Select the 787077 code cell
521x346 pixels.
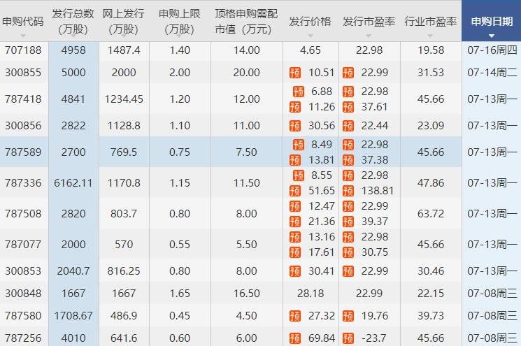(x=23, y=245)
